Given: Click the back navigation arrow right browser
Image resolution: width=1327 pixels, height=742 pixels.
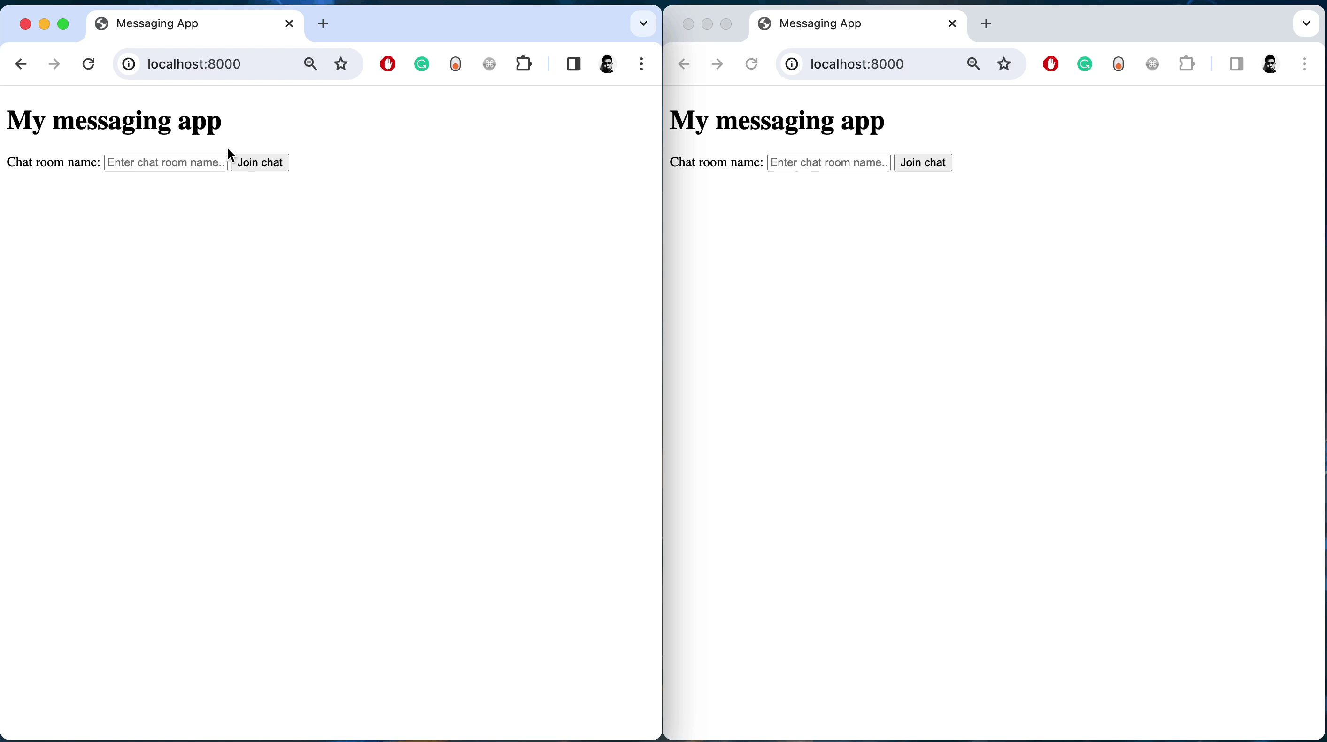Looking at the screenshot, I should pyautogui.click(x=684, y=64).
